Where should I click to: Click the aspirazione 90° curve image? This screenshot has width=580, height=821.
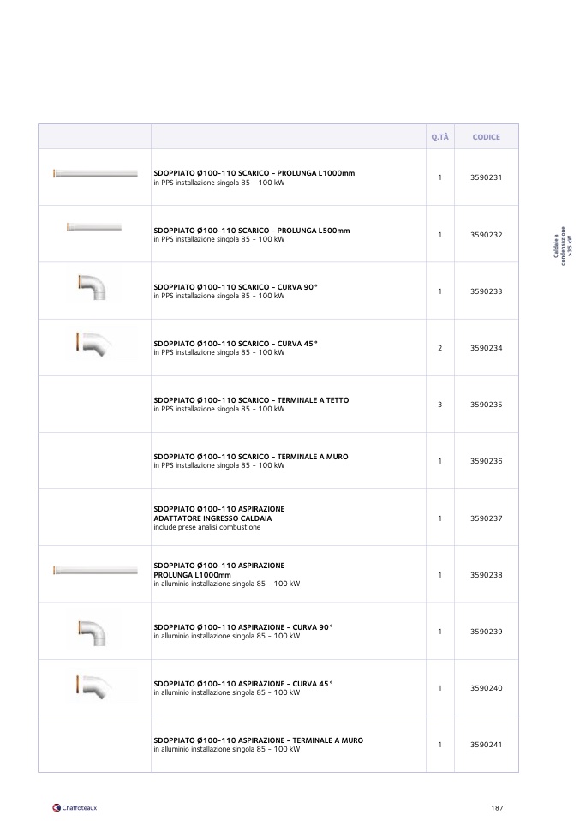coord(93,632)
